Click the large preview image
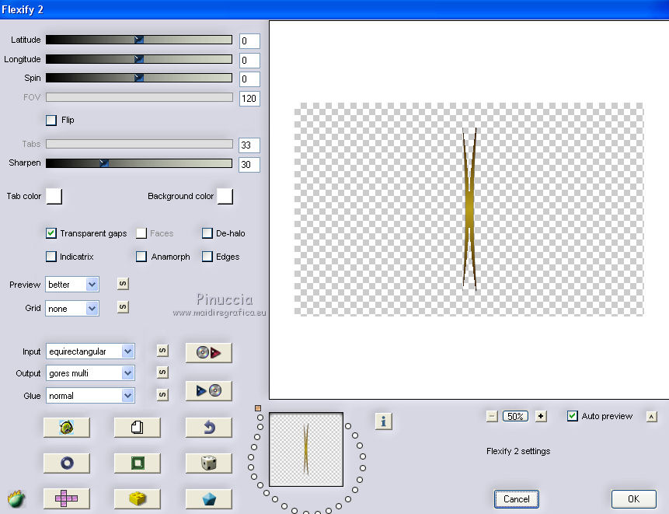The width and height of the screenshot is (669, 514). point(469,209)
